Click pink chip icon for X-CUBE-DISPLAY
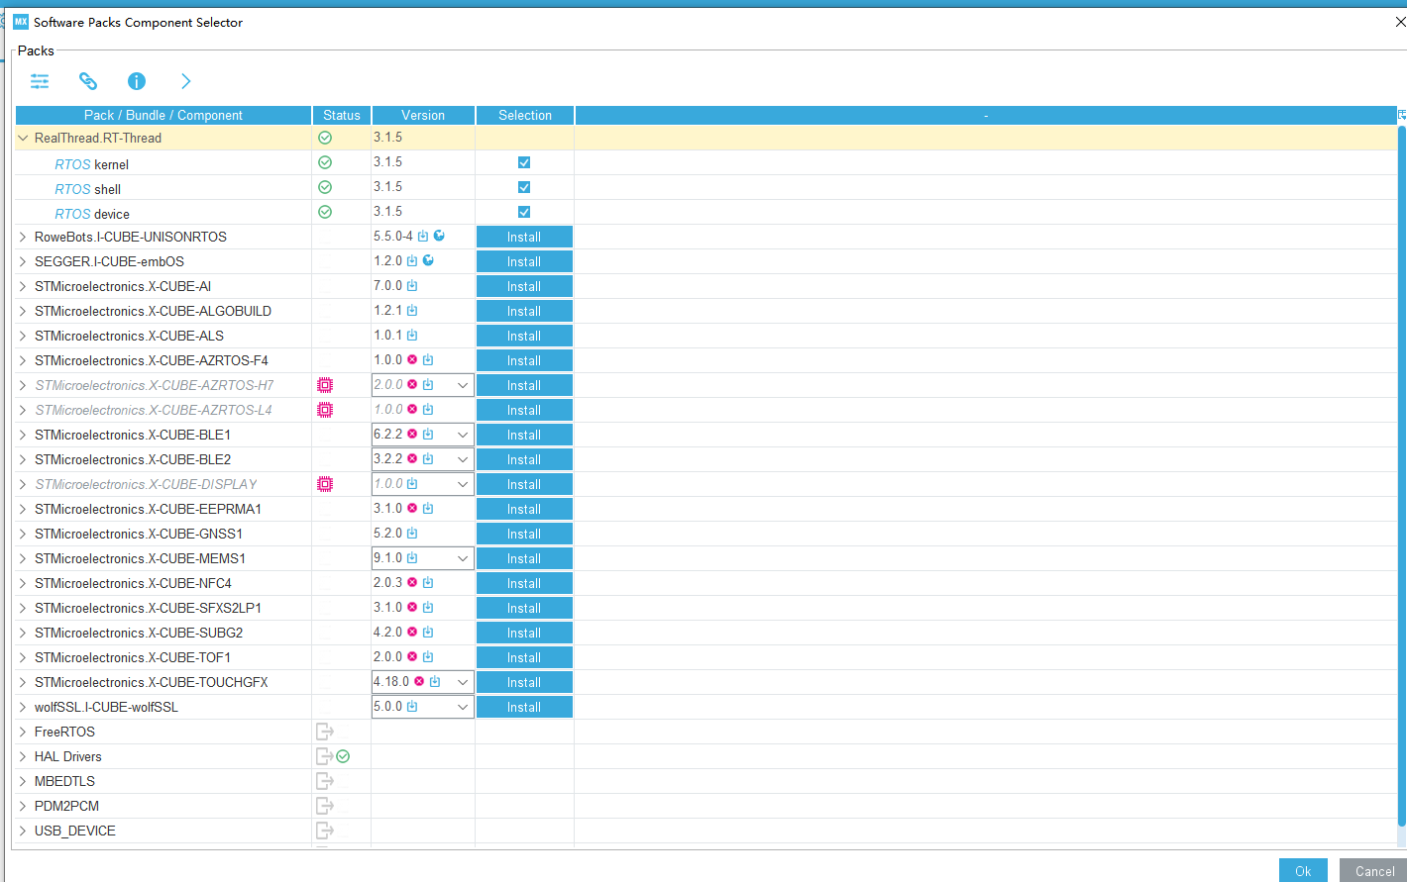The image size is (1407, 882). coord(325,484)
